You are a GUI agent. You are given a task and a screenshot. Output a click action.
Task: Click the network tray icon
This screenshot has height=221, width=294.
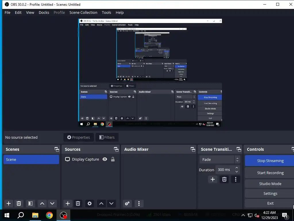[250, 215]
